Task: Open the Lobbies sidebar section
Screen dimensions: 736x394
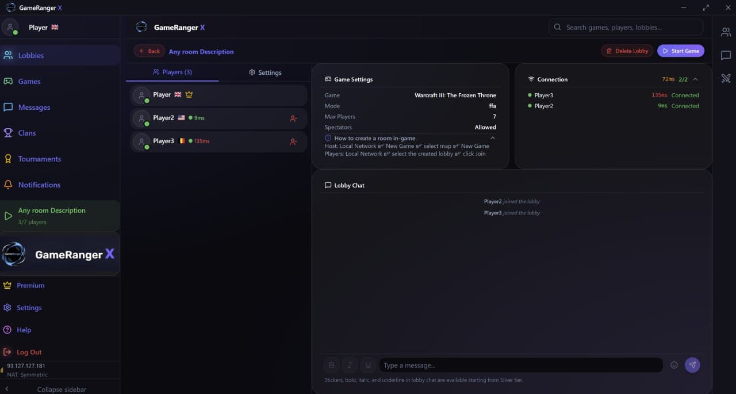Action: tap(60, 55)
